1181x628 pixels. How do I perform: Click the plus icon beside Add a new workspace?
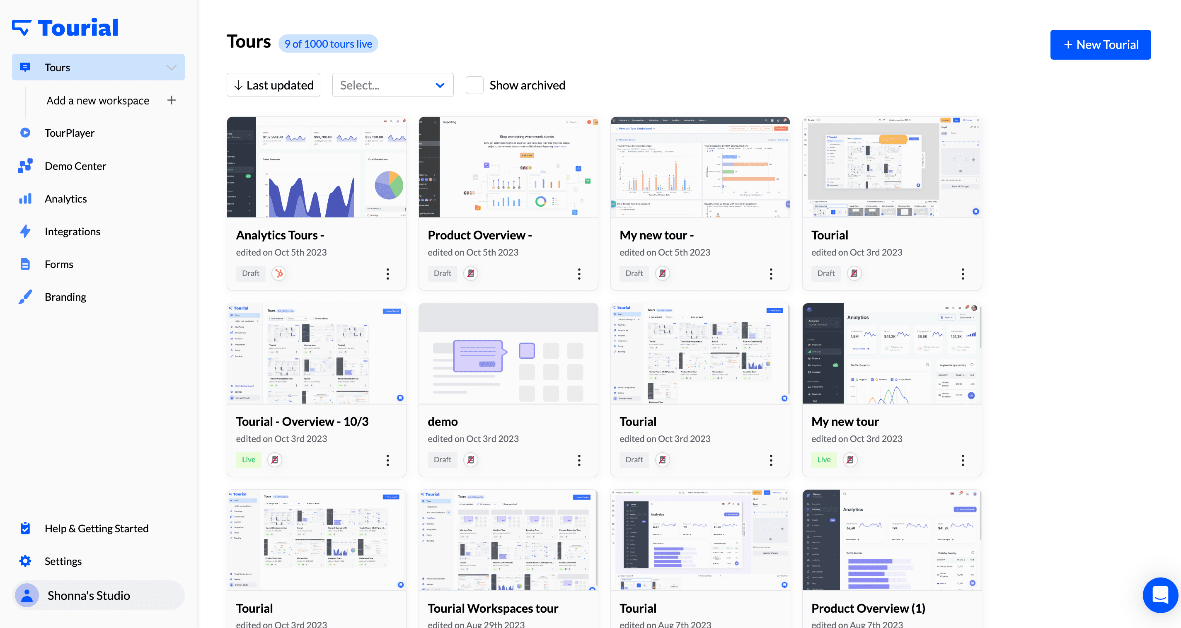click(172, 100)
